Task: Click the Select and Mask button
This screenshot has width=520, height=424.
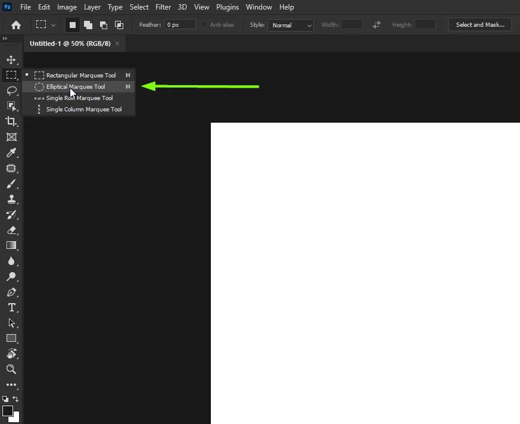Action: [480, 24]
